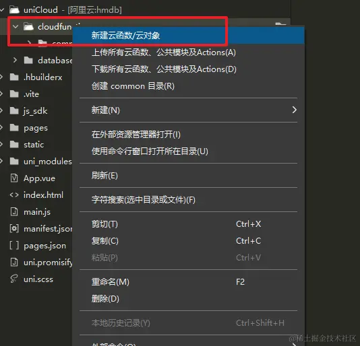Click the index.html code file icon

pos(14,195)
